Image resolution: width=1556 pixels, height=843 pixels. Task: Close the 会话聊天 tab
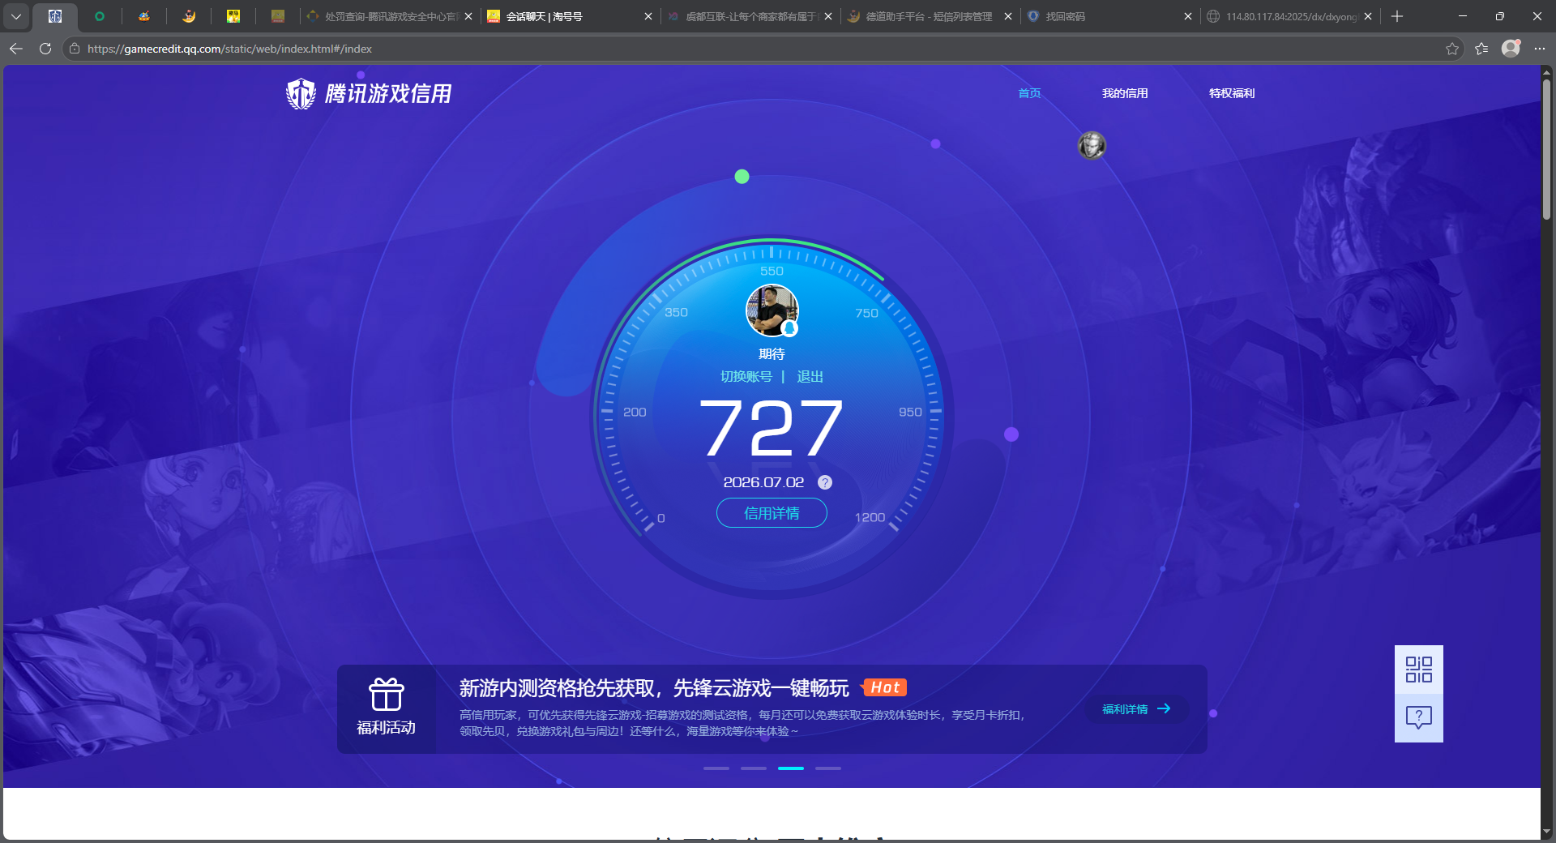648,16
